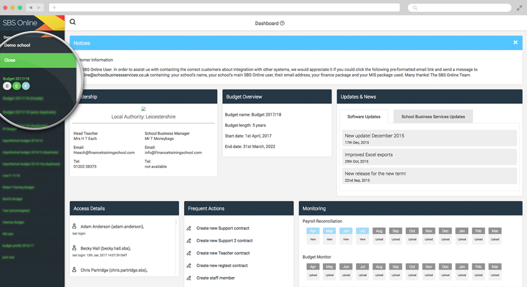Dismiss the Notices banner with the X

pyautogui.click(x=515, y=42)
